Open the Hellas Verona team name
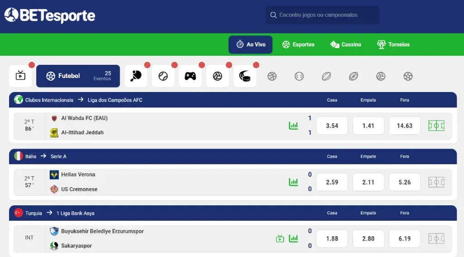The image size is (464, 257). point(78,175)
